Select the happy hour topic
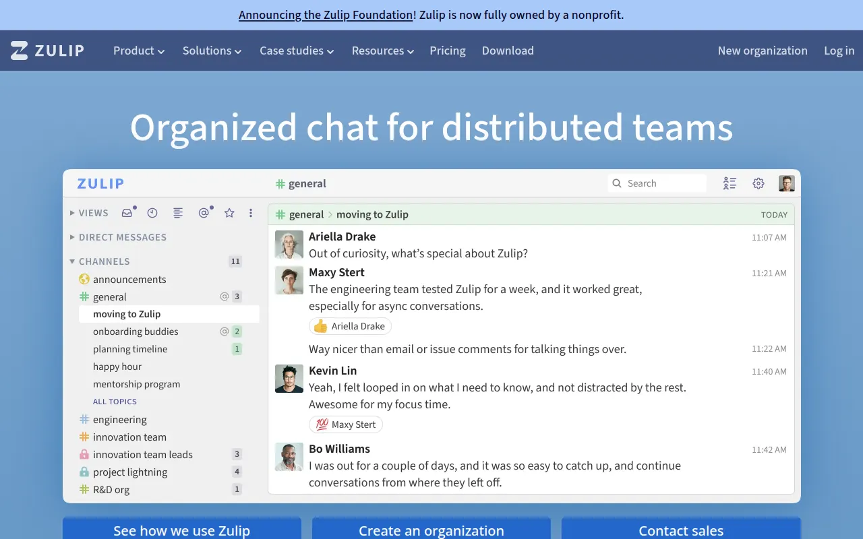The image size is (863, 539). coord(117,367)
